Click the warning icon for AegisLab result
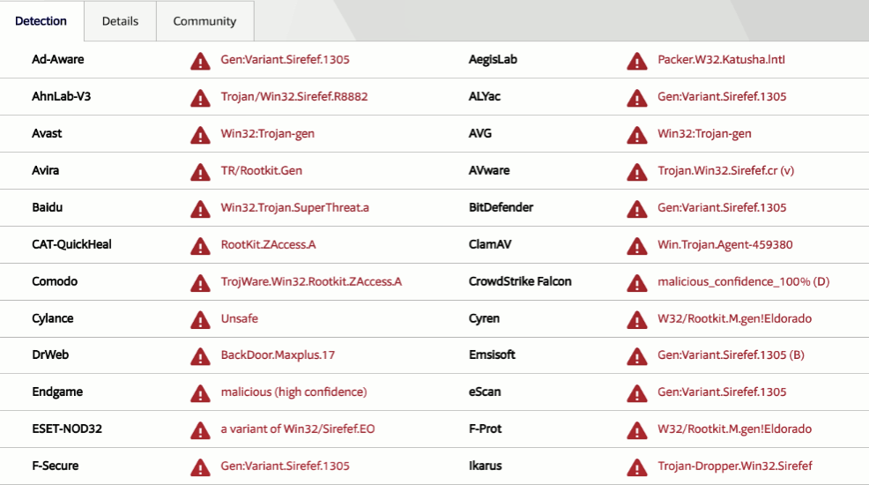This screenshot has height=485, width=869. tap(636, 61)
